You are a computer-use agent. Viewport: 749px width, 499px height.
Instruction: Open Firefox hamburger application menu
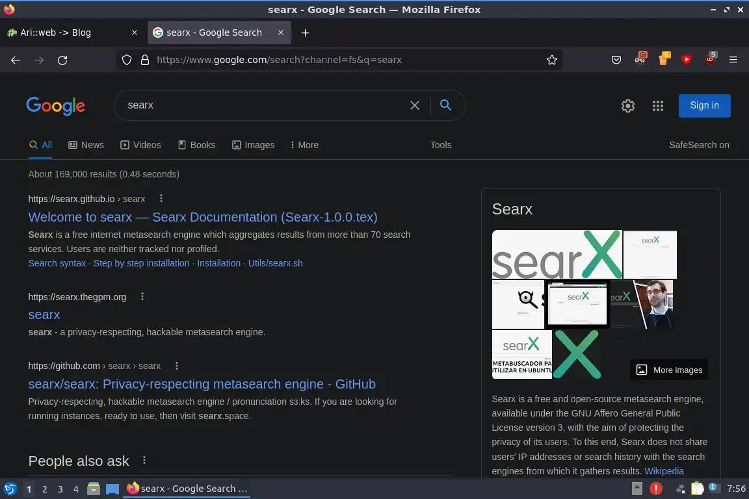pyautogui.click(x=733, y=60)
